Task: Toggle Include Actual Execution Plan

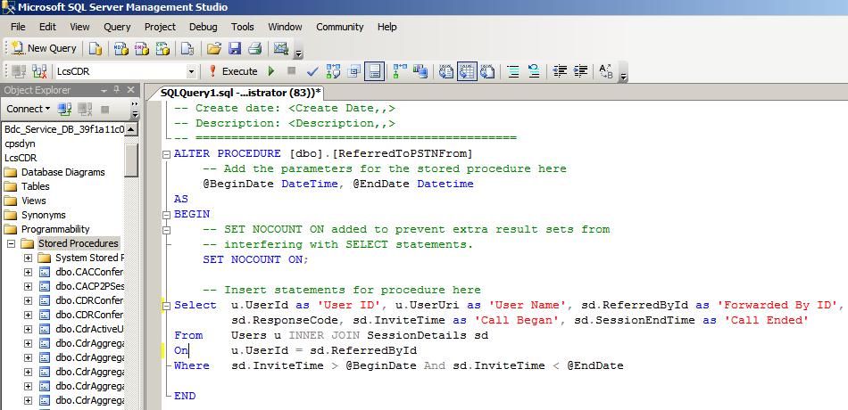Action: tap(400, 71)
